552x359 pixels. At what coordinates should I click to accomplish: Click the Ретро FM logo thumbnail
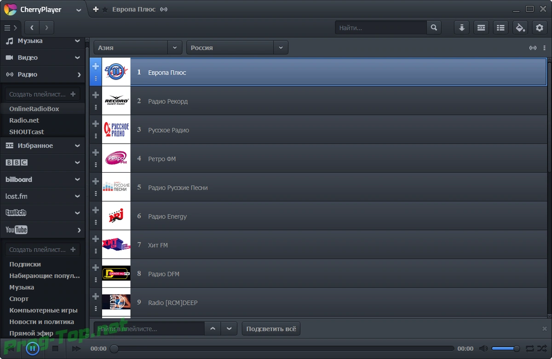click(x=116, y=158)
